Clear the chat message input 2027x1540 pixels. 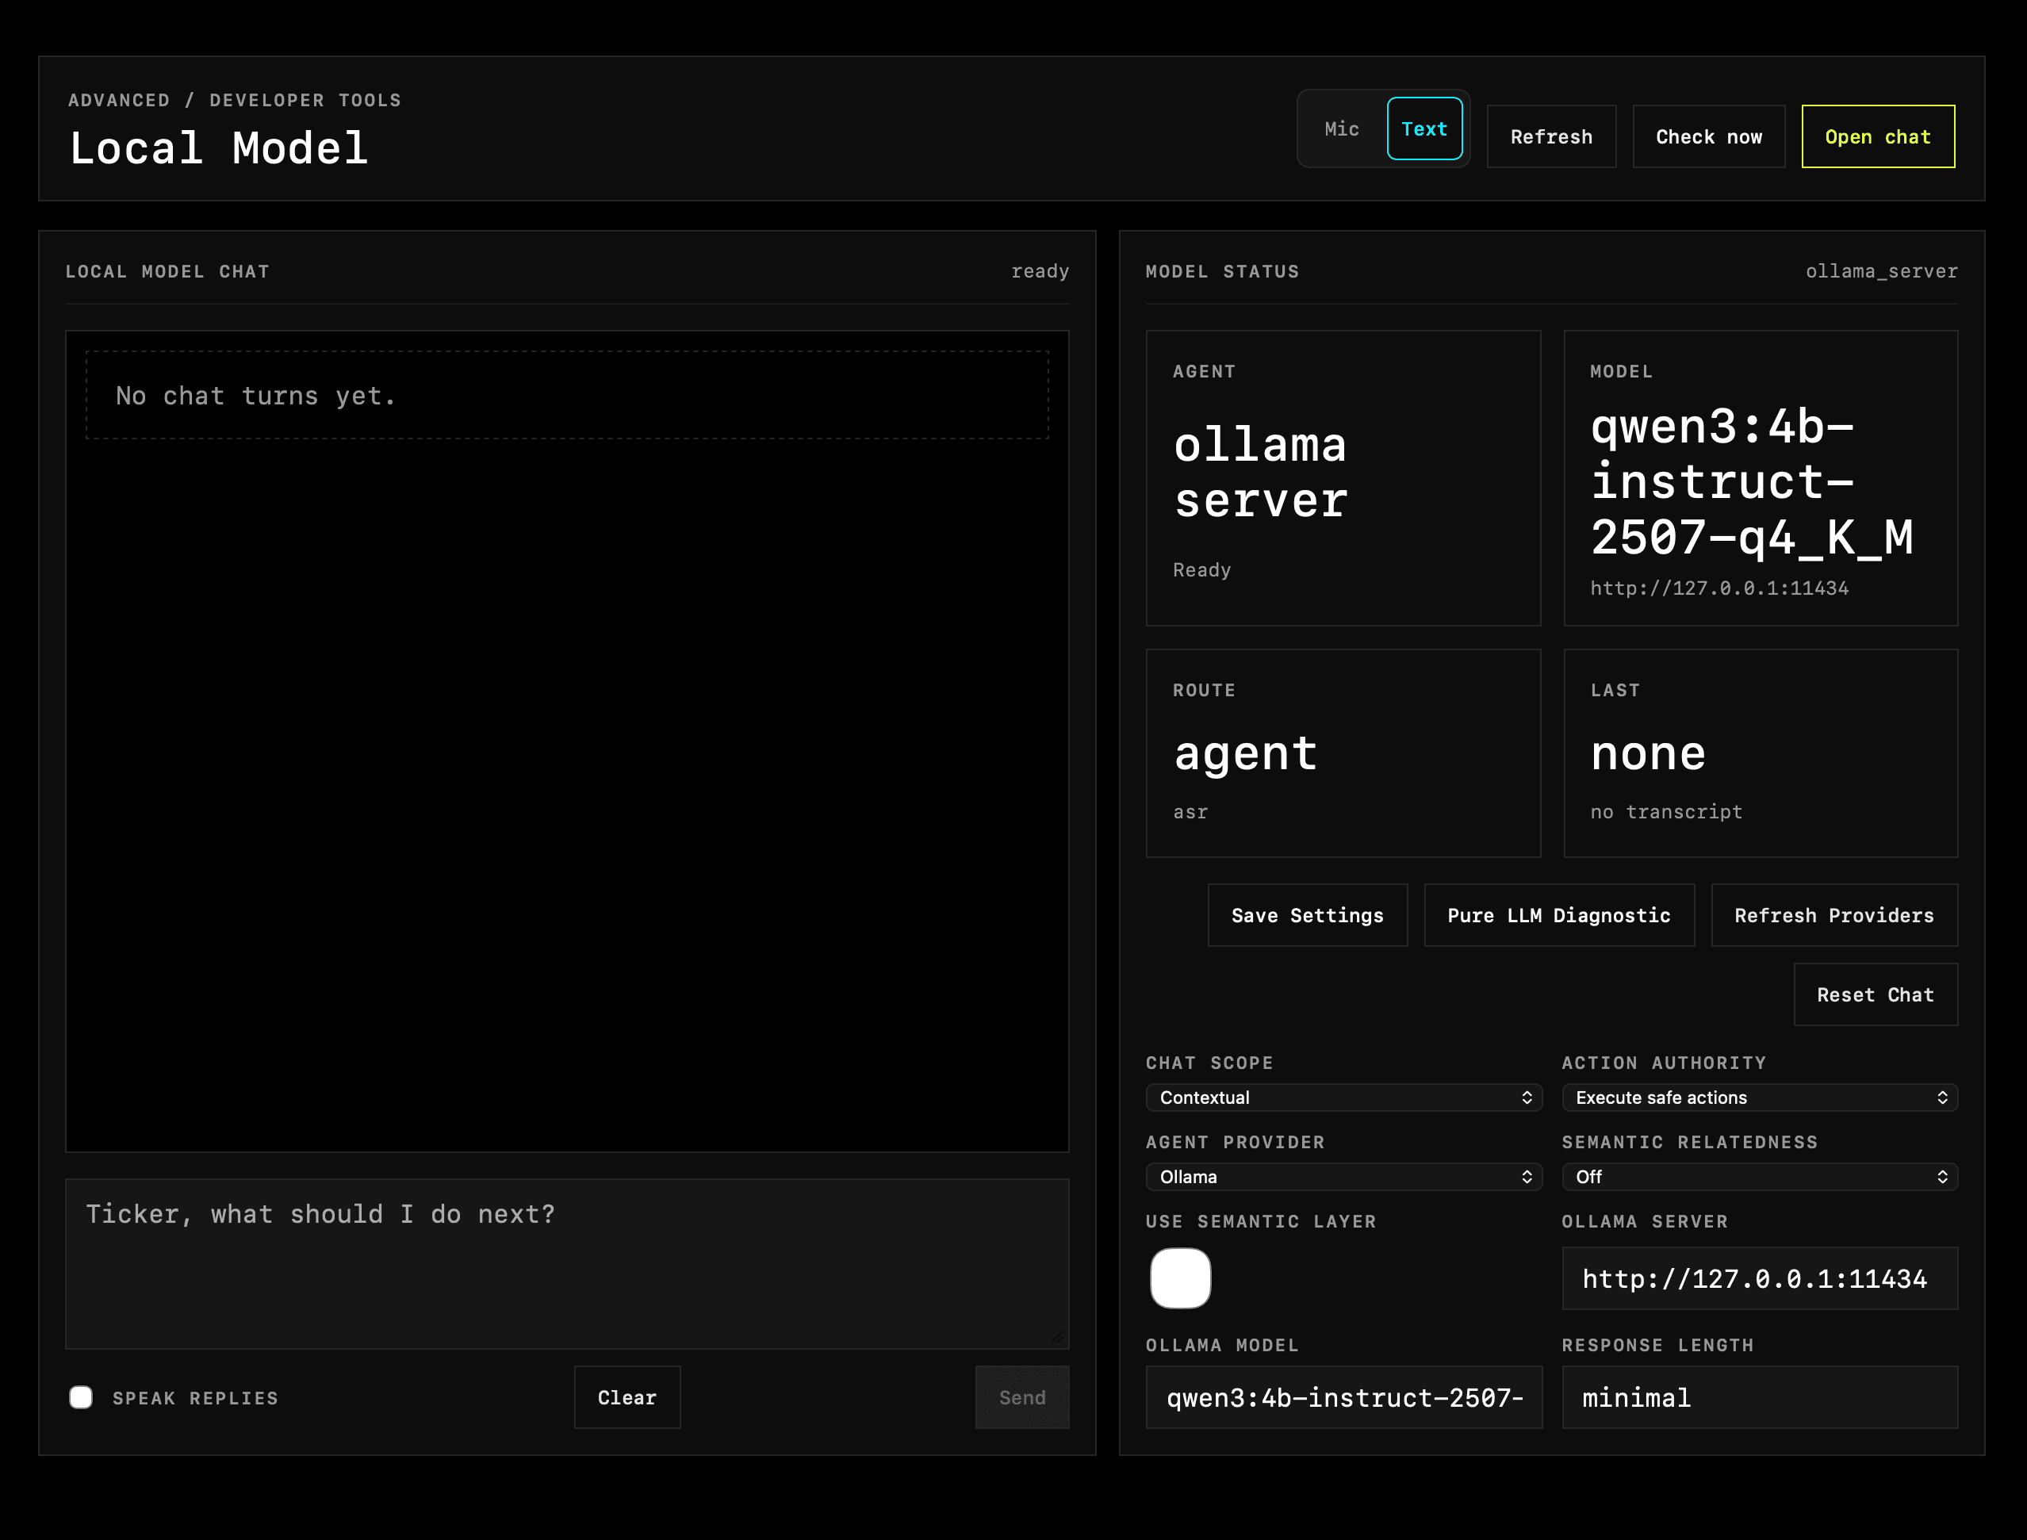tap(627, 1397)
